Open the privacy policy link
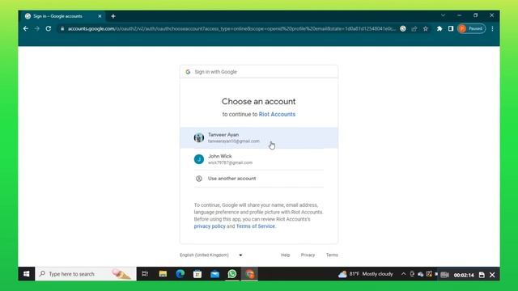 [x=210, y=226]
